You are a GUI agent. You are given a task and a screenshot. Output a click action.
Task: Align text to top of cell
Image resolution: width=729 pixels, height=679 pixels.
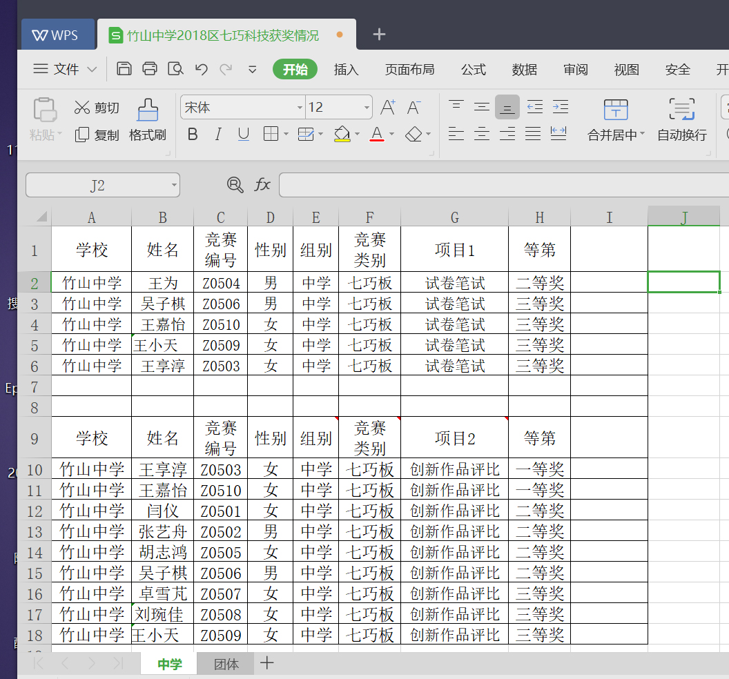[x=456, y=107]
